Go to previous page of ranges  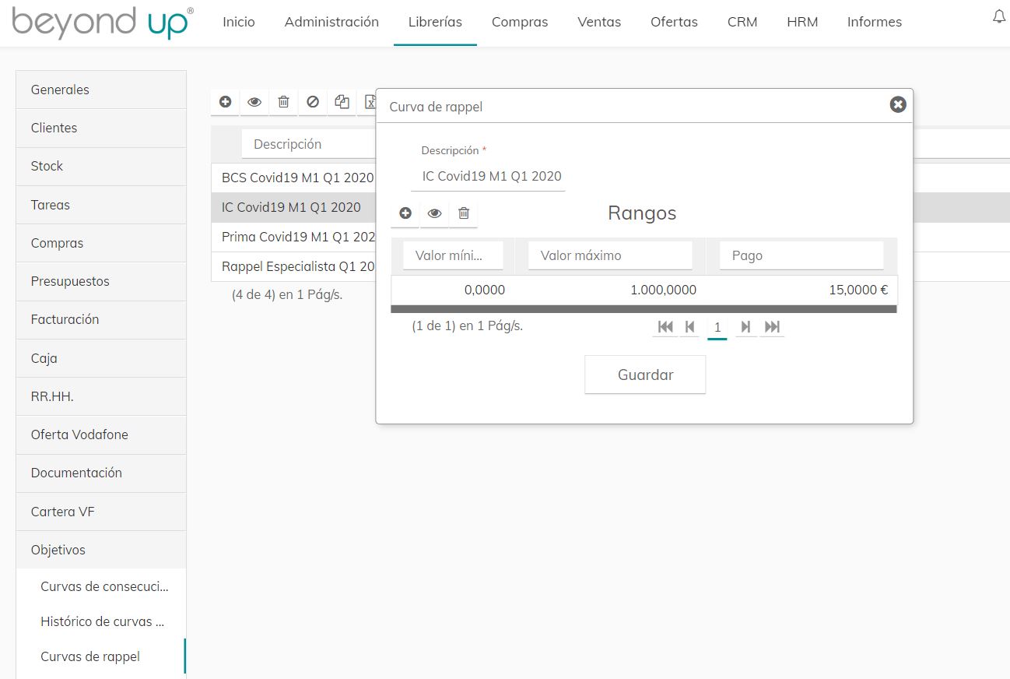pyautogui.click(x=689, y=327)
